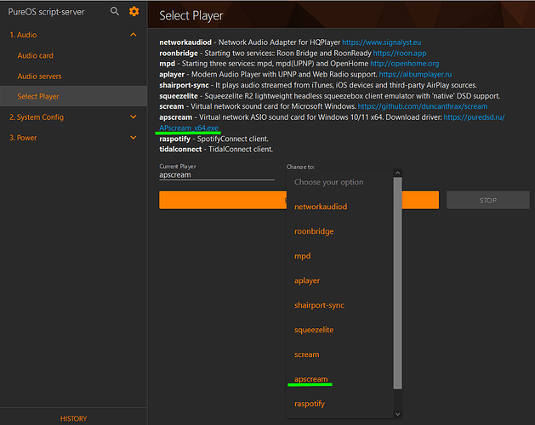Expand the 3. Power chevron
The image size is (535, 425).
134,138
